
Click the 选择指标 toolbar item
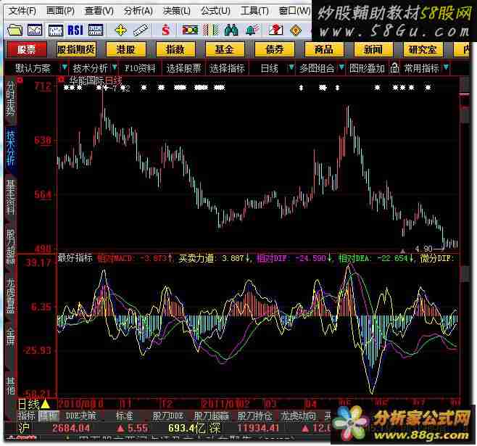coord(228,68)
